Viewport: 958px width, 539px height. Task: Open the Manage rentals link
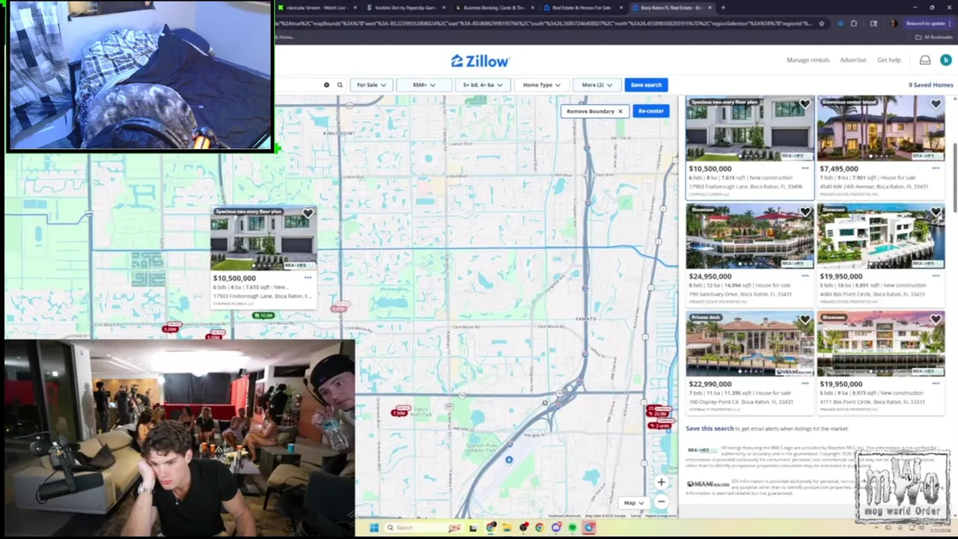808,60
